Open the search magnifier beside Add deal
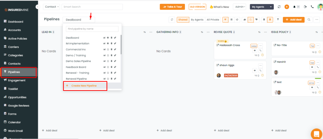The image size is (323, 139). (309, 20)
